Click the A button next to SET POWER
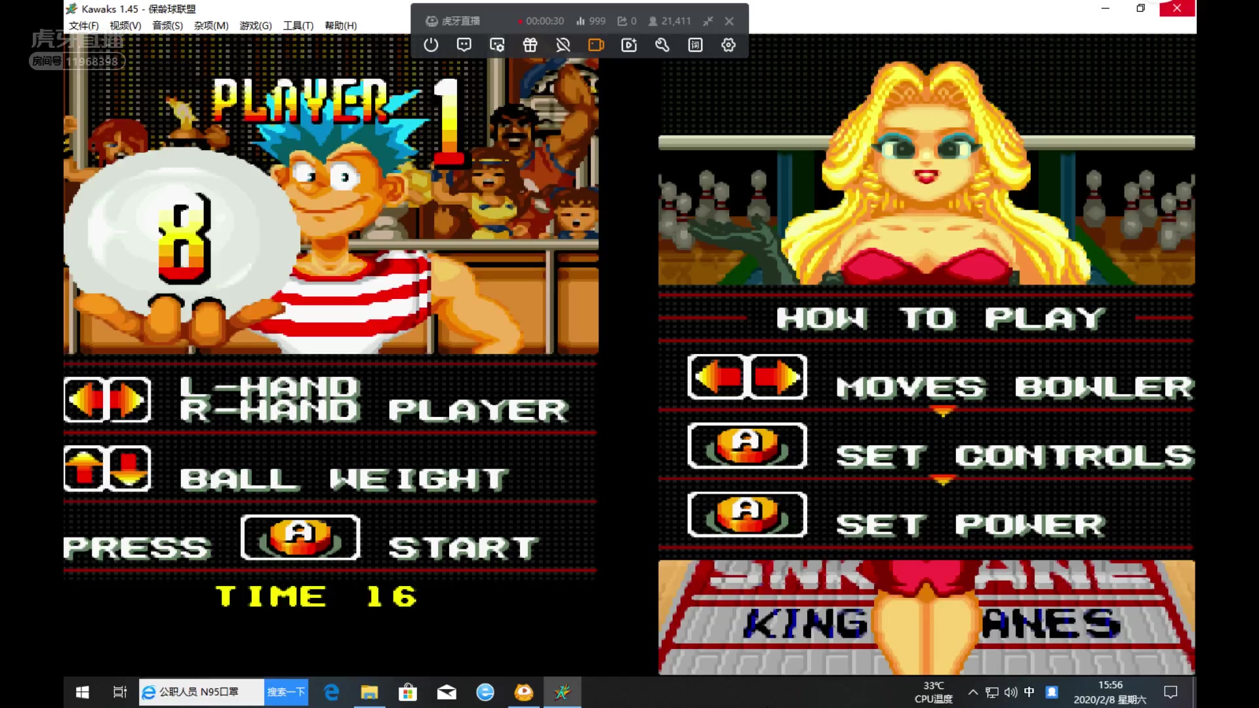The height and width of the screenshot is (708, 1259). coord(747,515)
